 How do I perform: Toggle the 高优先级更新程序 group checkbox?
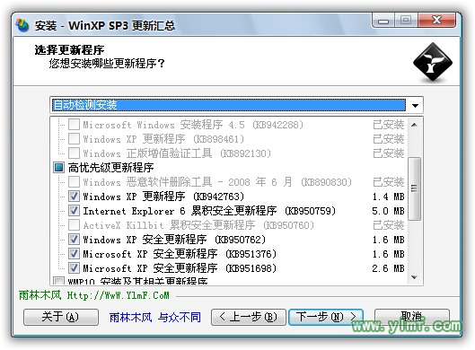click(58, 168)
